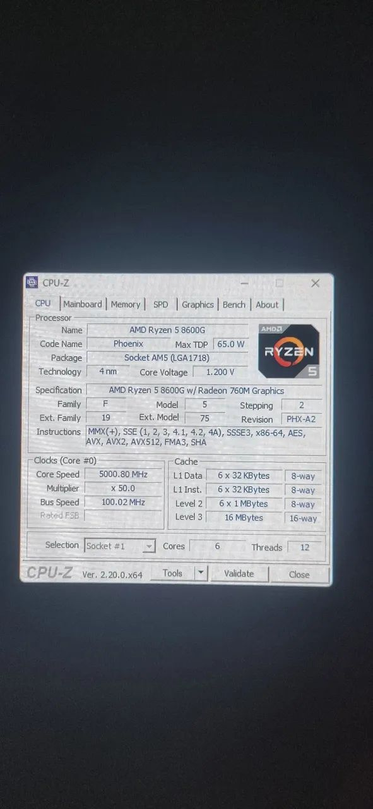Open the Socket #1 selection dropdown
The image size is (373, 809).
tap(120, 546)
